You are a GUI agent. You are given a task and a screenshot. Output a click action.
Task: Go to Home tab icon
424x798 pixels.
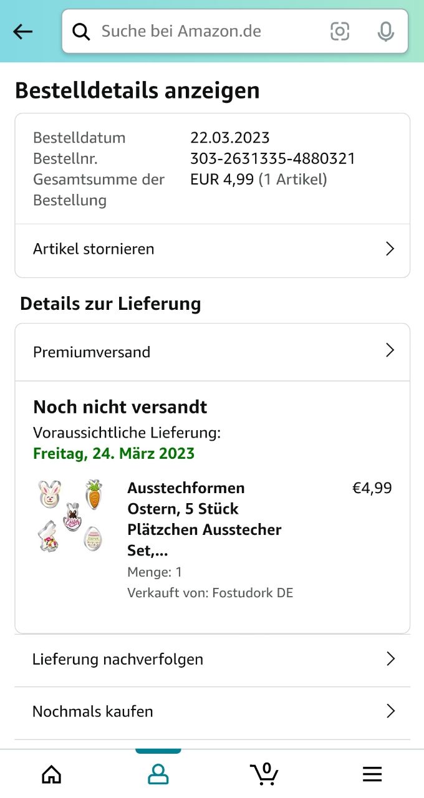(x=52, y=774)
